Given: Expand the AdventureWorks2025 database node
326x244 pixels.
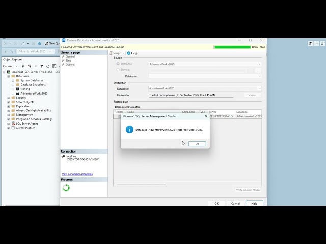Looking at the screenshot, I should (x=13, y=94).
